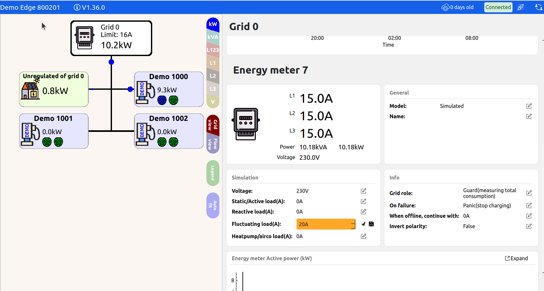The height and width of the screenshot is (291, 544).
Task: Edit 'When offline, continue with' setting
Action: (529, 216)
